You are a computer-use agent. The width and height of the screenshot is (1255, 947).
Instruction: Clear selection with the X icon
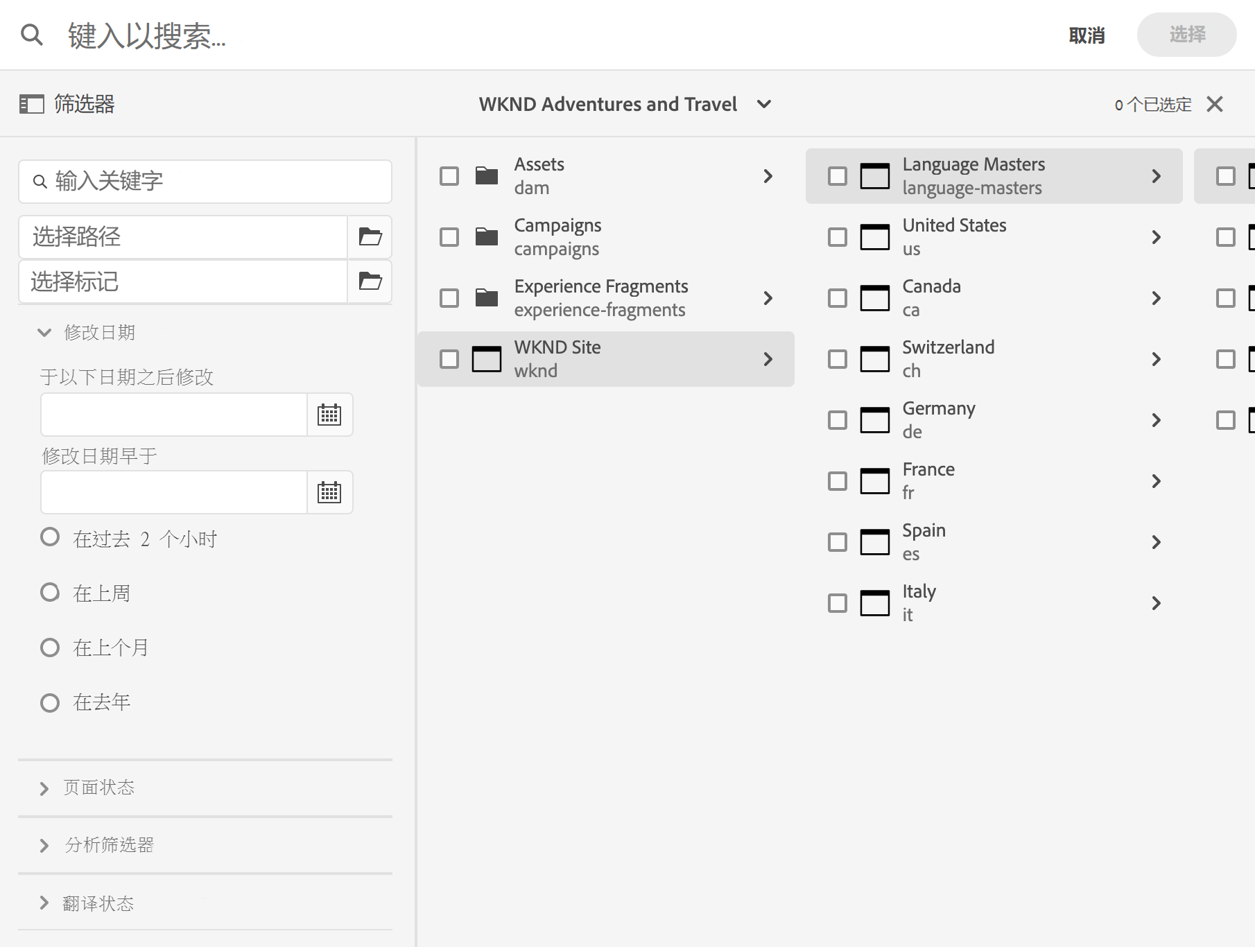pos(1215,104)
